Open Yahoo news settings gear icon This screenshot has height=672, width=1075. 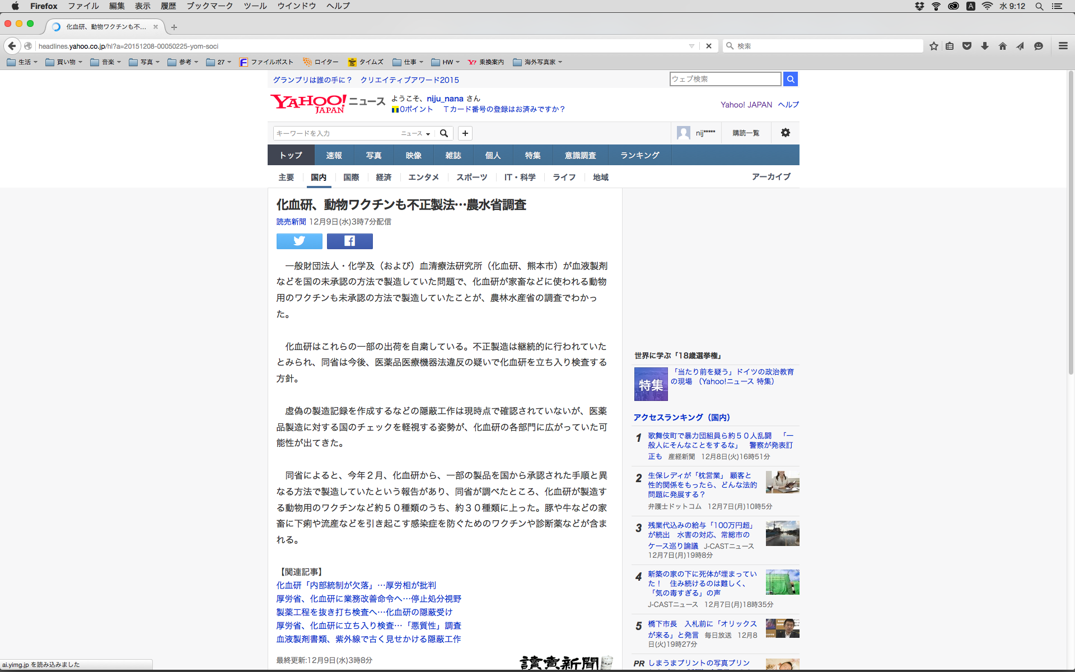pos(785,133)
